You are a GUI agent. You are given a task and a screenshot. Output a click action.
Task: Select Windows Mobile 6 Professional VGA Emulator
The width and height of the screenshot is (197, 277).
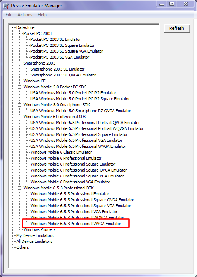pos(70,182)
